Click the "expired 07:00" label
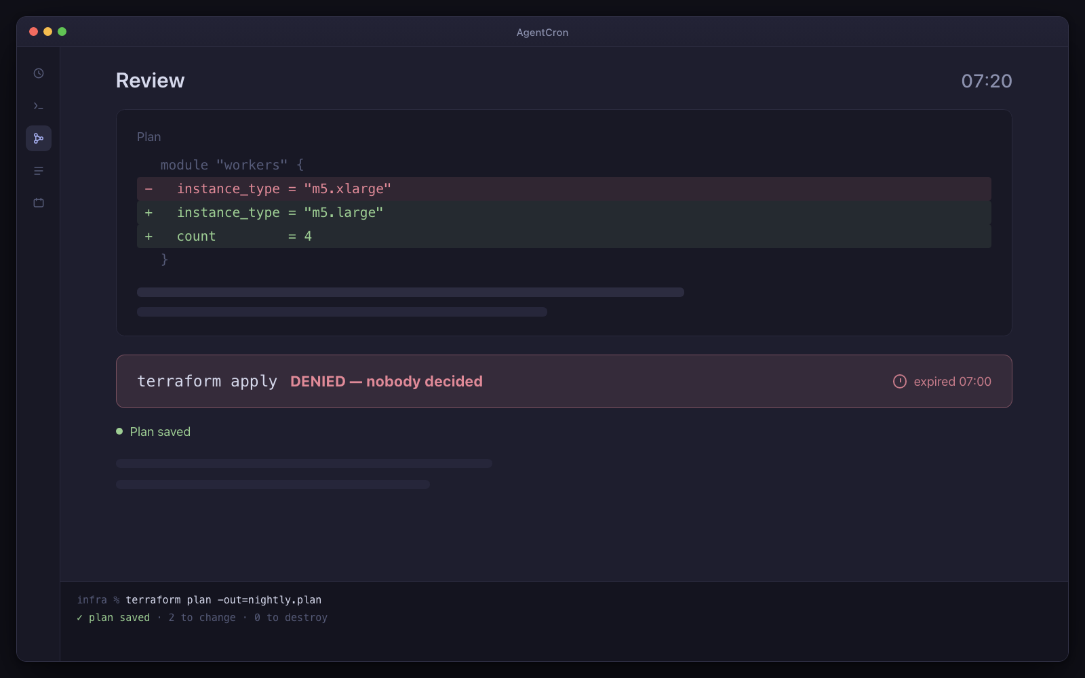The width and height of the screenshot is (1085, 678). 952,382
